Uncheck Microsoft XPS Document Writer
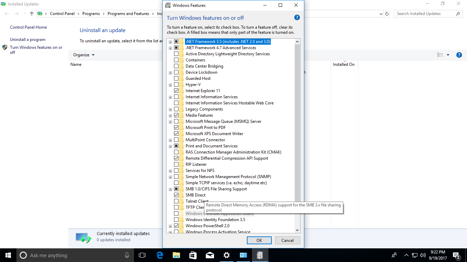Image resolution: width=467 pixels, height=262 pixels. (x=176, y=134)
